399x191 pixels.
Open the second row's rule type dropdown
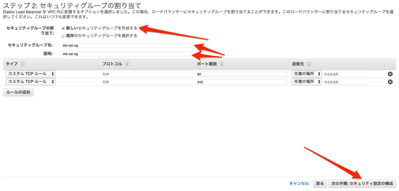pyautogui.click(x=30, y=82)
